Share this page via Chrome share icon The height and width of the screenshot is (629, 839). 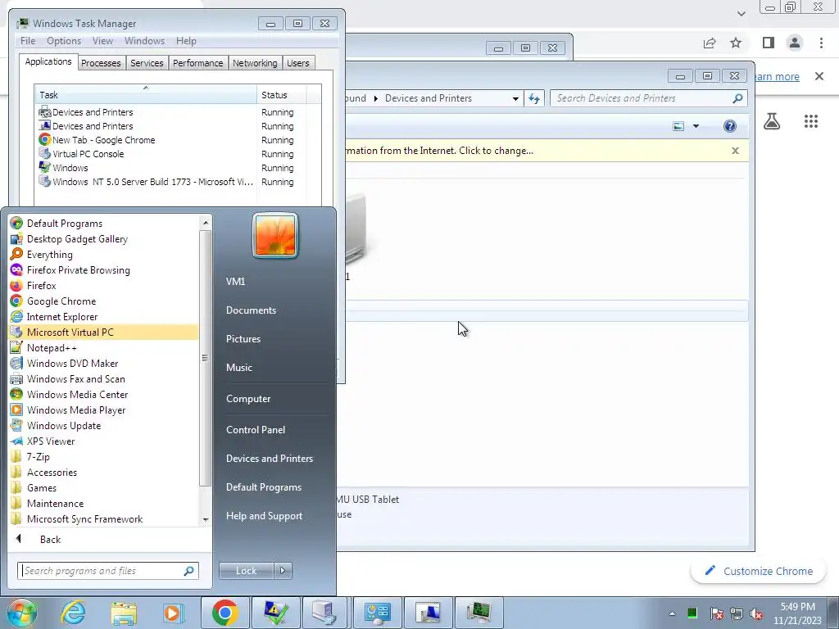point(710,43)
